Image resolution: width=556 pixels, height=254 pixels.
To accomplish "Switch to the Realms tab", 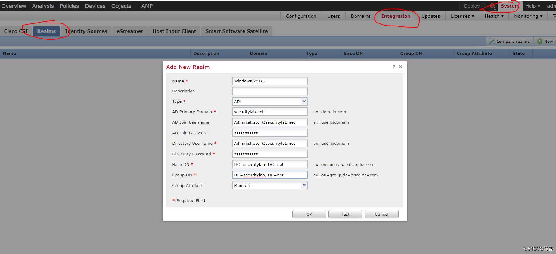I will 46,31.
